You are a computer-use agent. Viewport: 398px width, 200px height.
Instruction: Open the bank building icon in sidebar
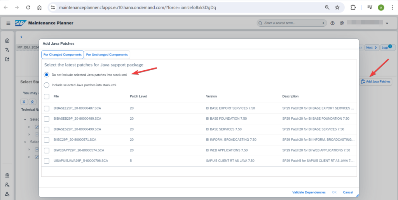click(7, 175)
